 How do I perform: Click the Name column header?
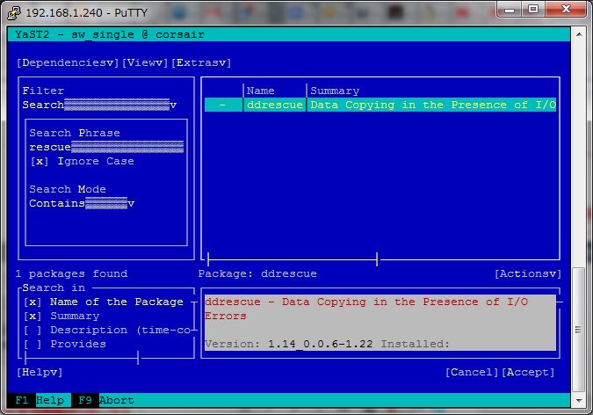[261, 91]
